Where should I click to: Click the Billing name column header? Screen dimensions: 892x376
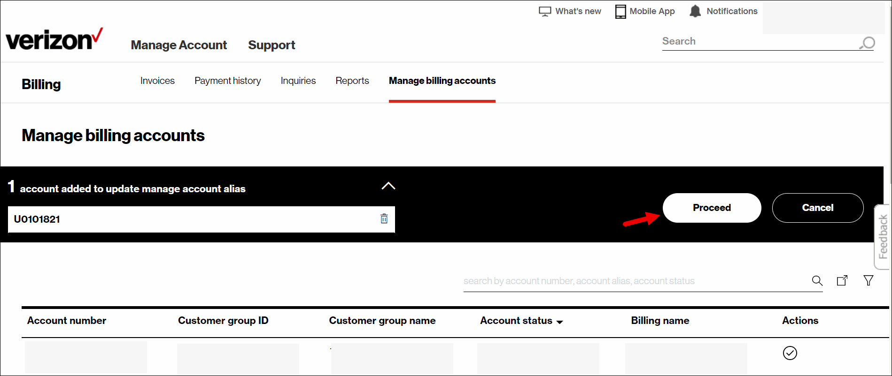[660, 321]
